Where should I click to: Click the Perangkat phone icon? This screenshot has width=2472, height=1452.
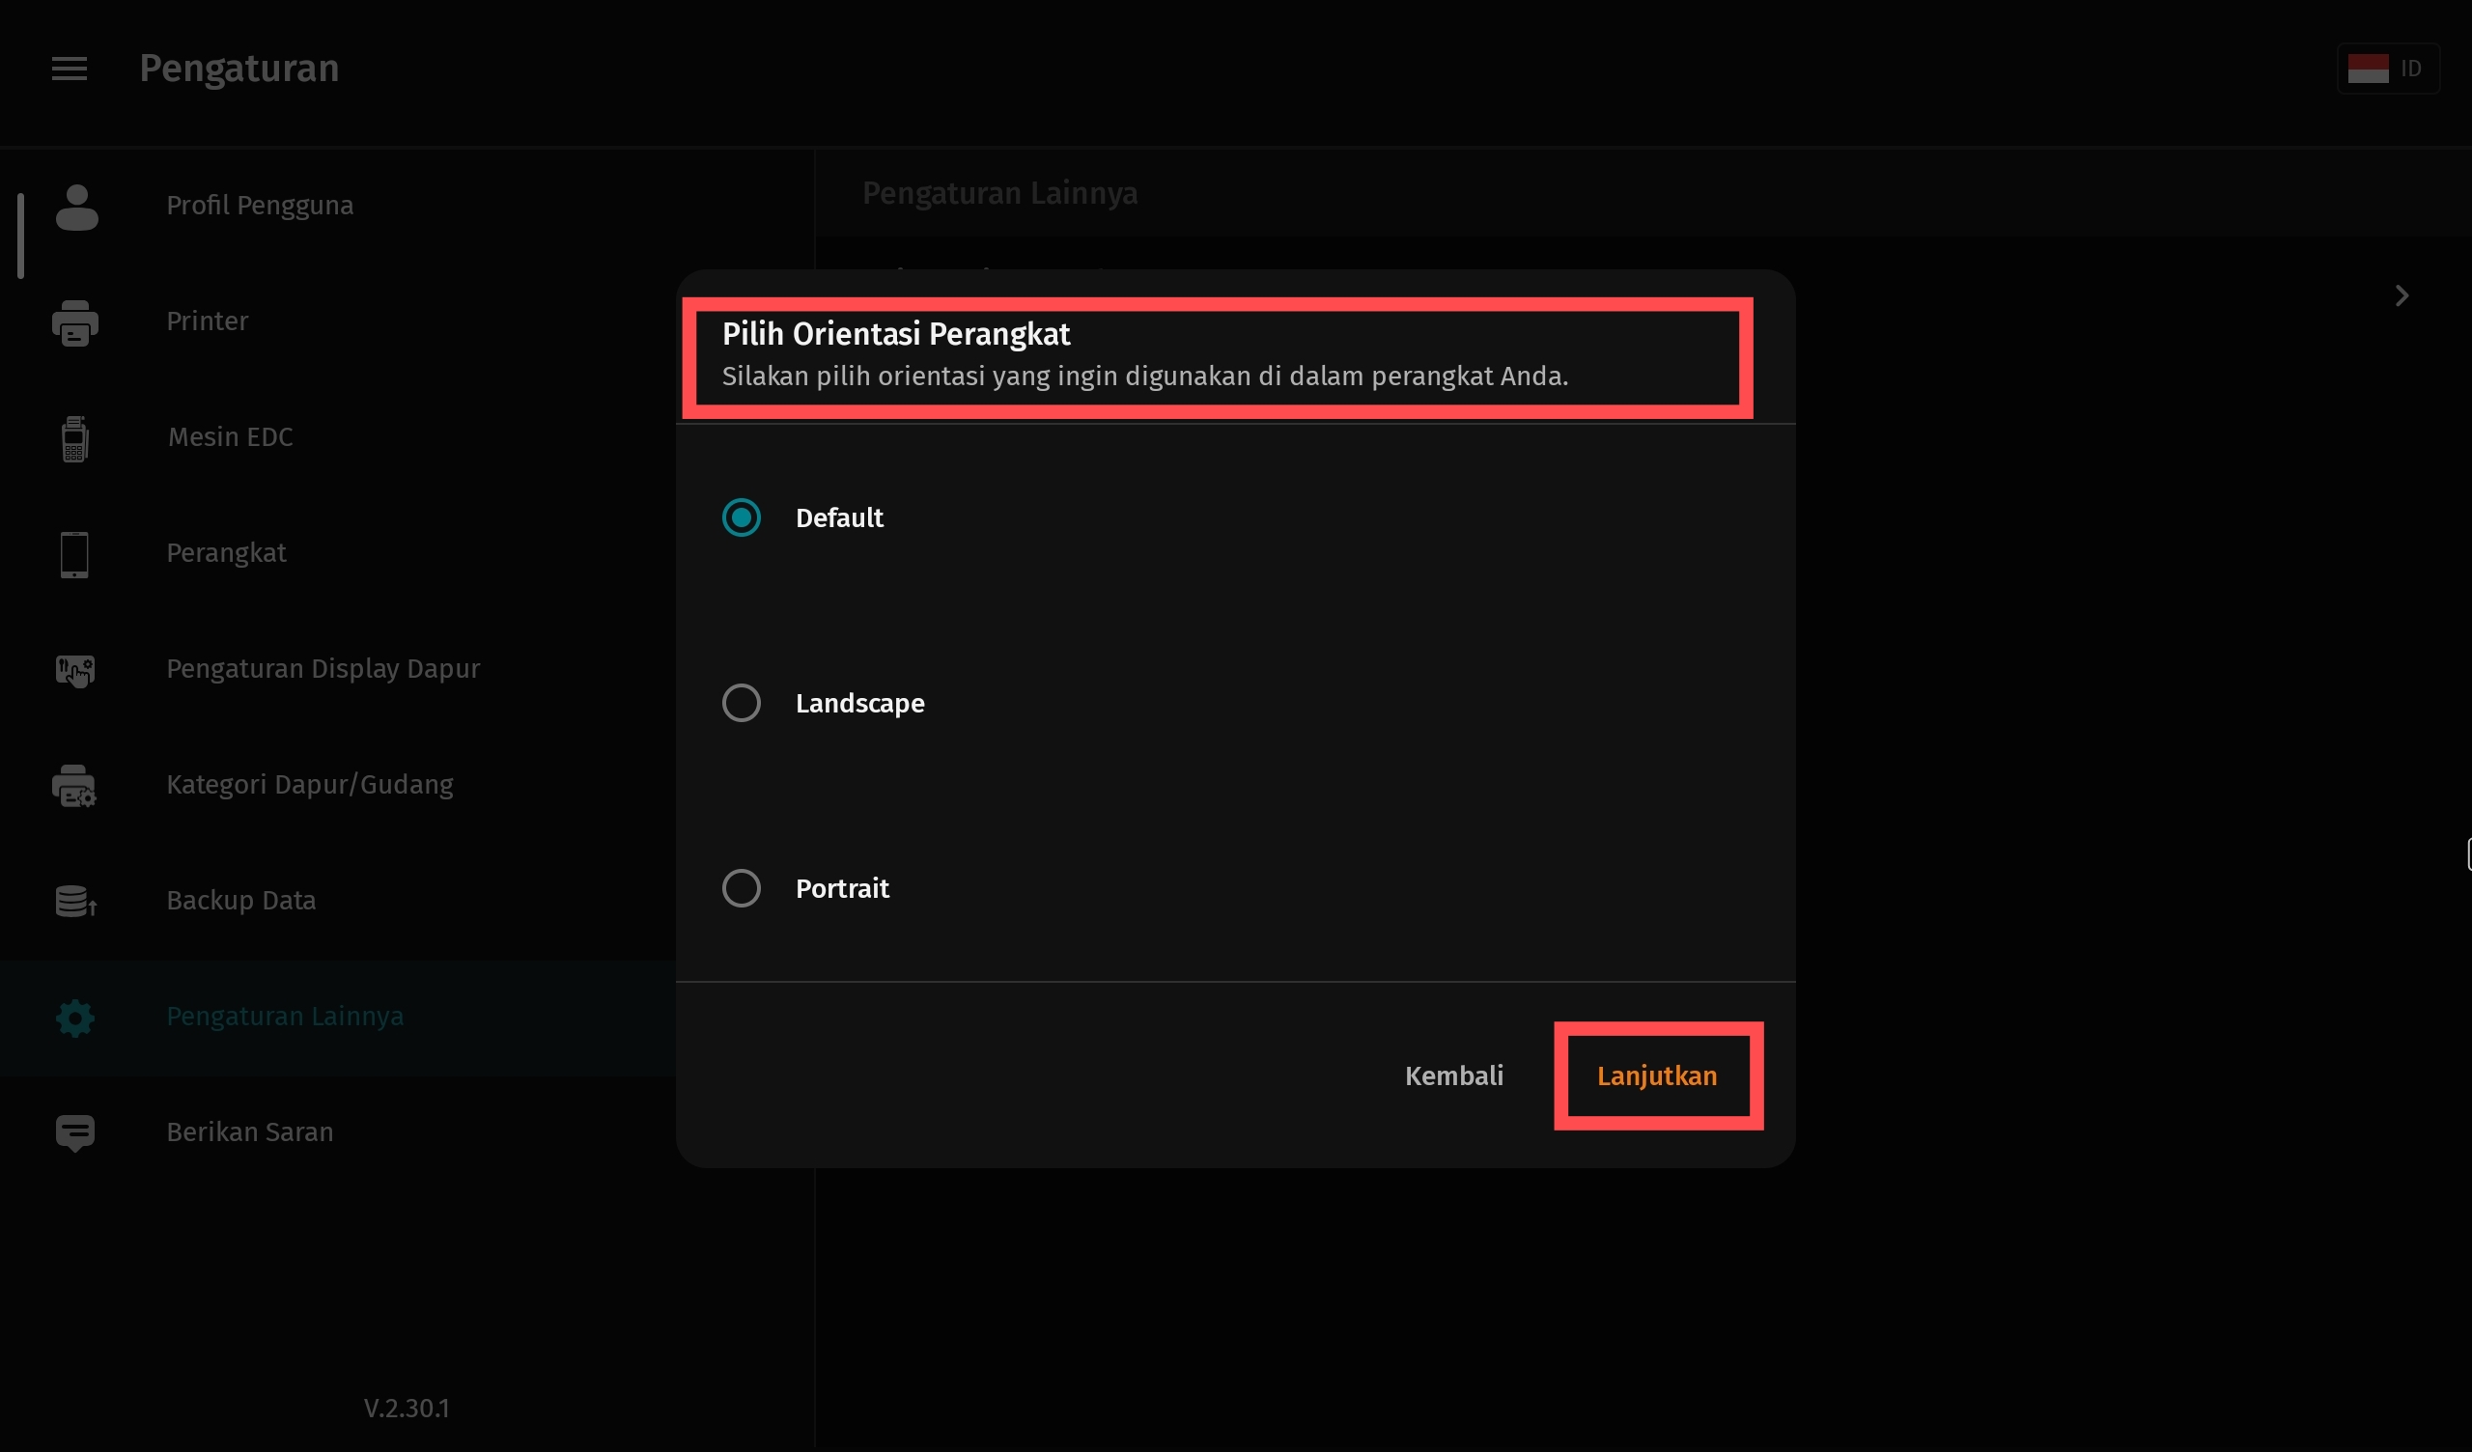pyautogui.click(x=74, y=554)
